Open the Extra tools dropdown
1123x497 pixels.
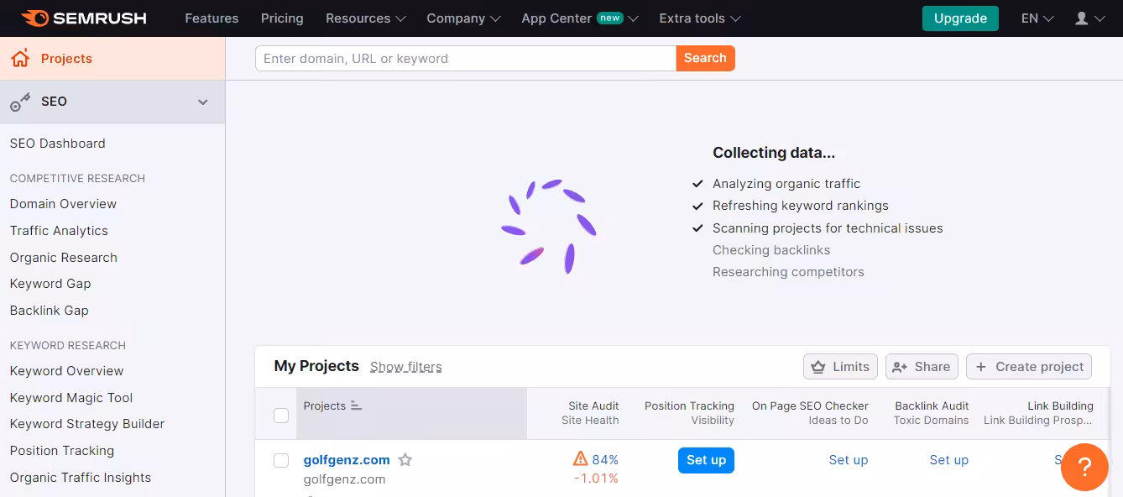(x=700, y=18)
